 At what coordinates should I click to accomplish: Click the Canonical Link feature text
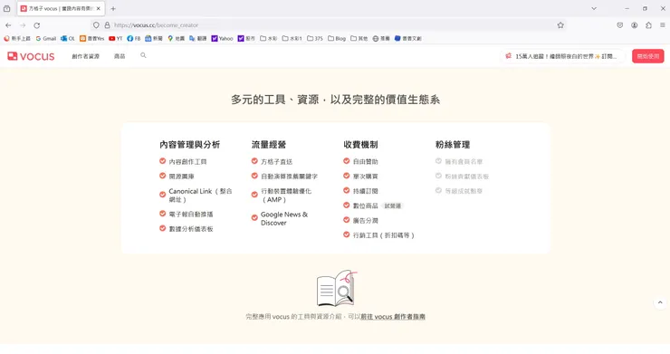[200, 196]
